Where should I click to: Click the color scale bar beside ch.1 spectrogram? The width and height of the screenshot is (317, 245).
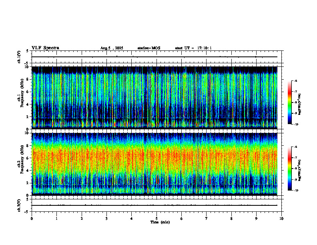tap(290, 102)
